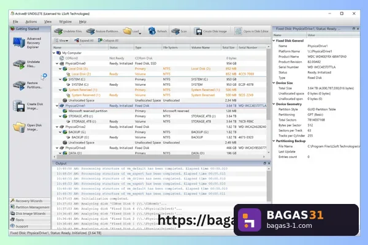Open the File menu
The width and height of the screenshot is (368, 245).
15,21
